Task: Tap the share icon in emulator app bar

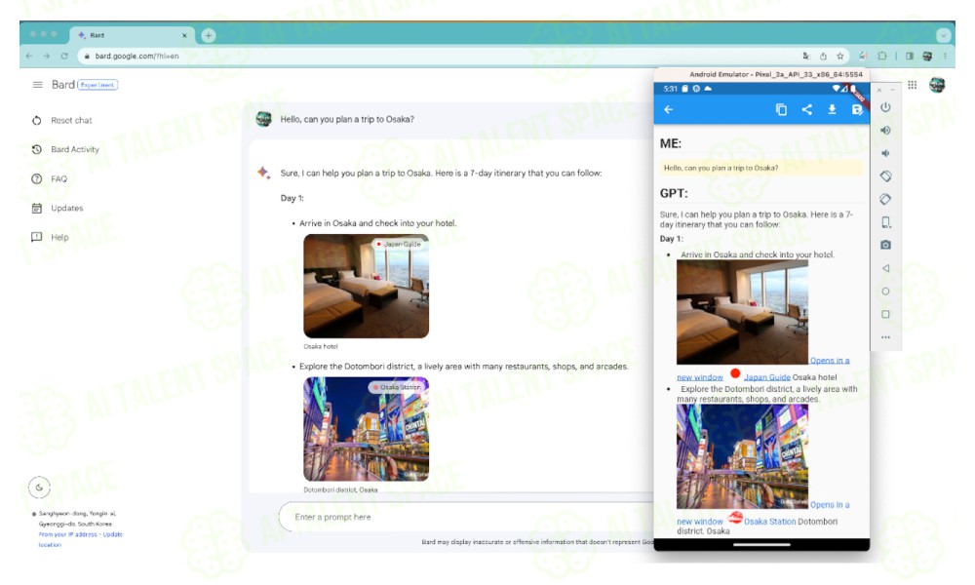Action: pos(806,109)
